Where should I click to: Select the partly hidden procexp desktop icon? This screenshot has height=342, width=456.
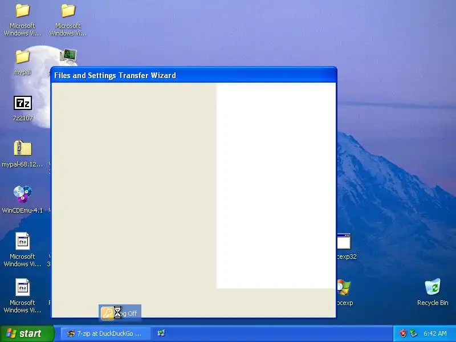coord(344,287)
